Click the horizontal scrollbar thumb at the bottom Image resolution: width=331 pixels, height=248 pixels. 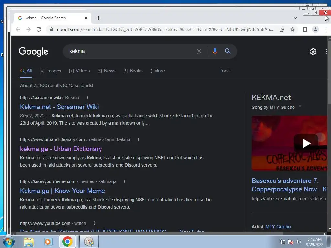click(149, 234)
